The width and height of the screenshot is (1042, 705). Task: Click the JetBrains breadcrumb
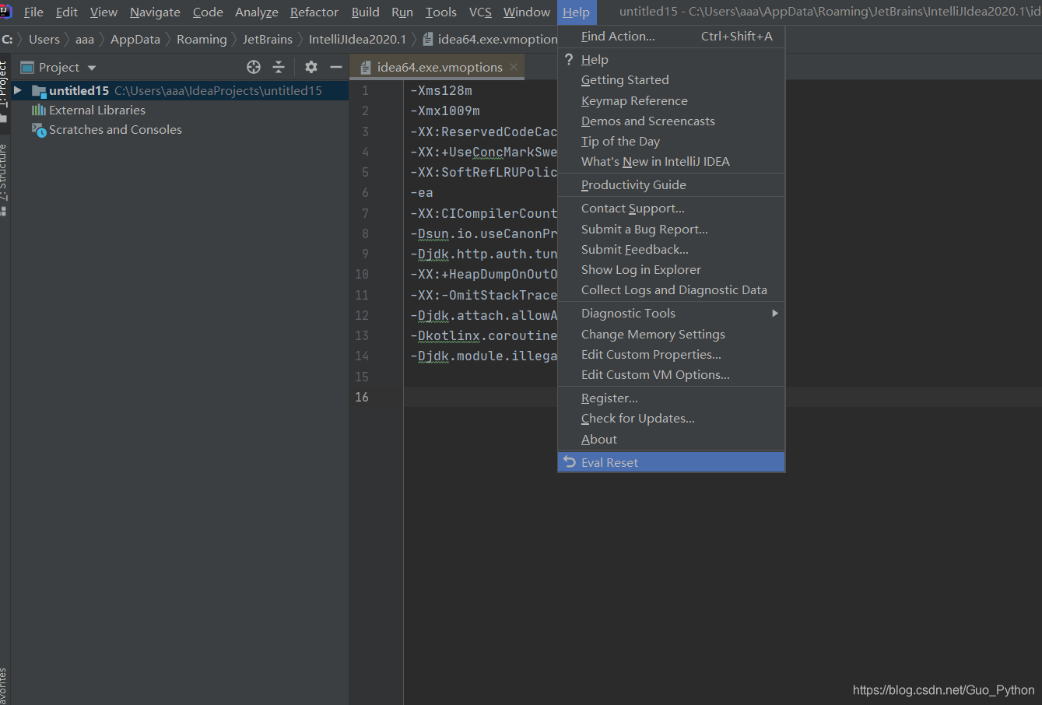[268, 39]
